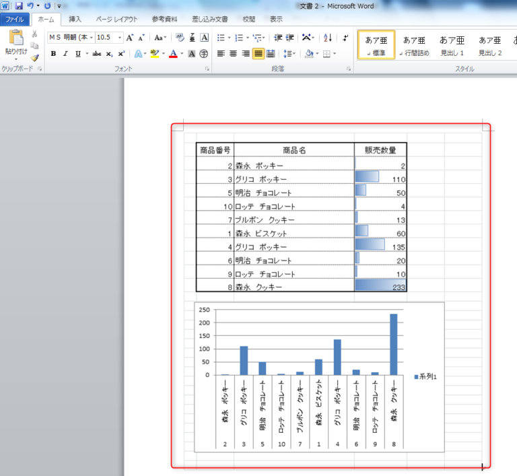
Task: Apply strikethrough with the abc icon
Action: [96, 54]
